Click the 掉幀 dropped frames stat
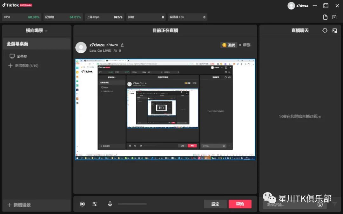This screenshot has height=214, width=343. (146, 17)
